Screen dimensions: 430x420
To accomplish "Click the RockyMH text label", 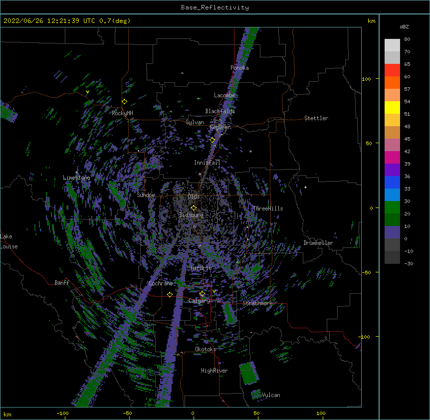I will click(122, 113).
